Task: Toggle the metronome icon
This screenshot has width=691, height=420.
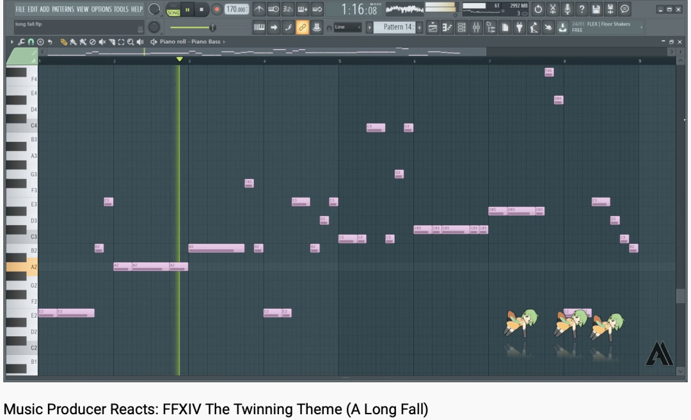Action: pos(259,9)
